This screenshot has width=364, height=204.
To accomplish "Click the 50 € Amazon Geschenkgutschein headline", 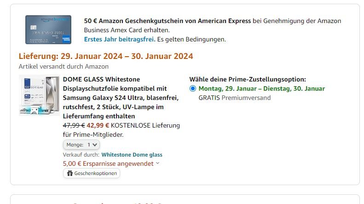I will click(168, 21).
